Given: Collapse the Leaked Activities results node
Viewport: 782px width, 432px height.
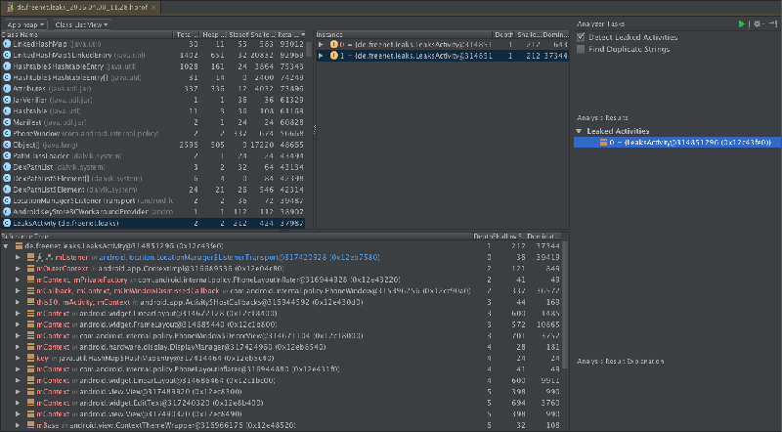Looking at the screenshot, I should [579, 130].
